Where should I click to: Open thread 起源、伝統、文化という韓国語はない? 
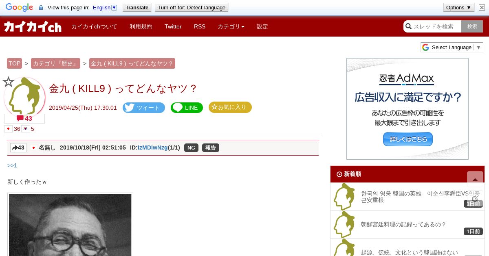[410, 252]
